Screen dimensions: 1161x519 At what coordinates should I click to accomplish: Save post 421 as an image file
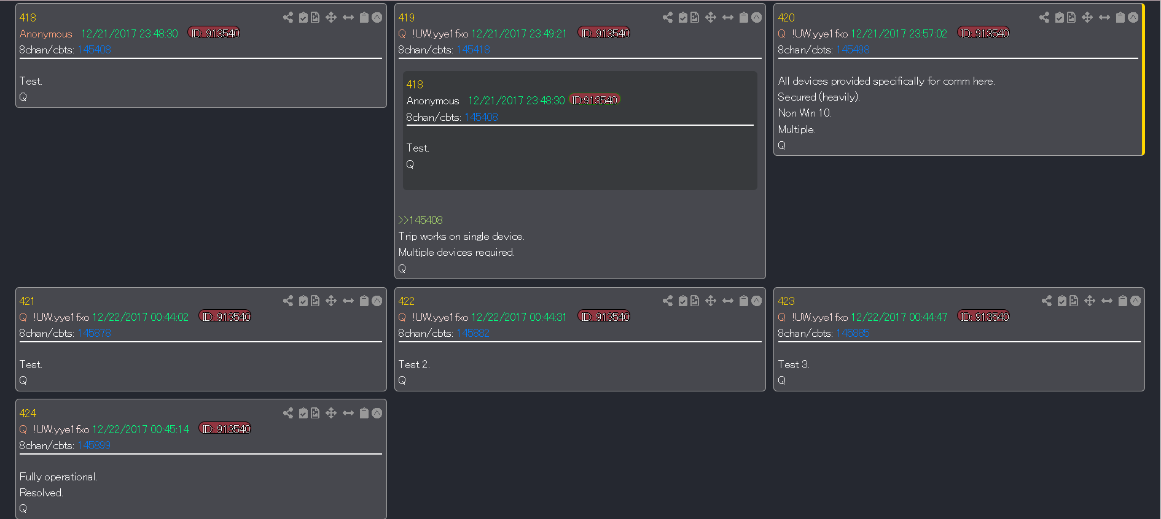315,301
